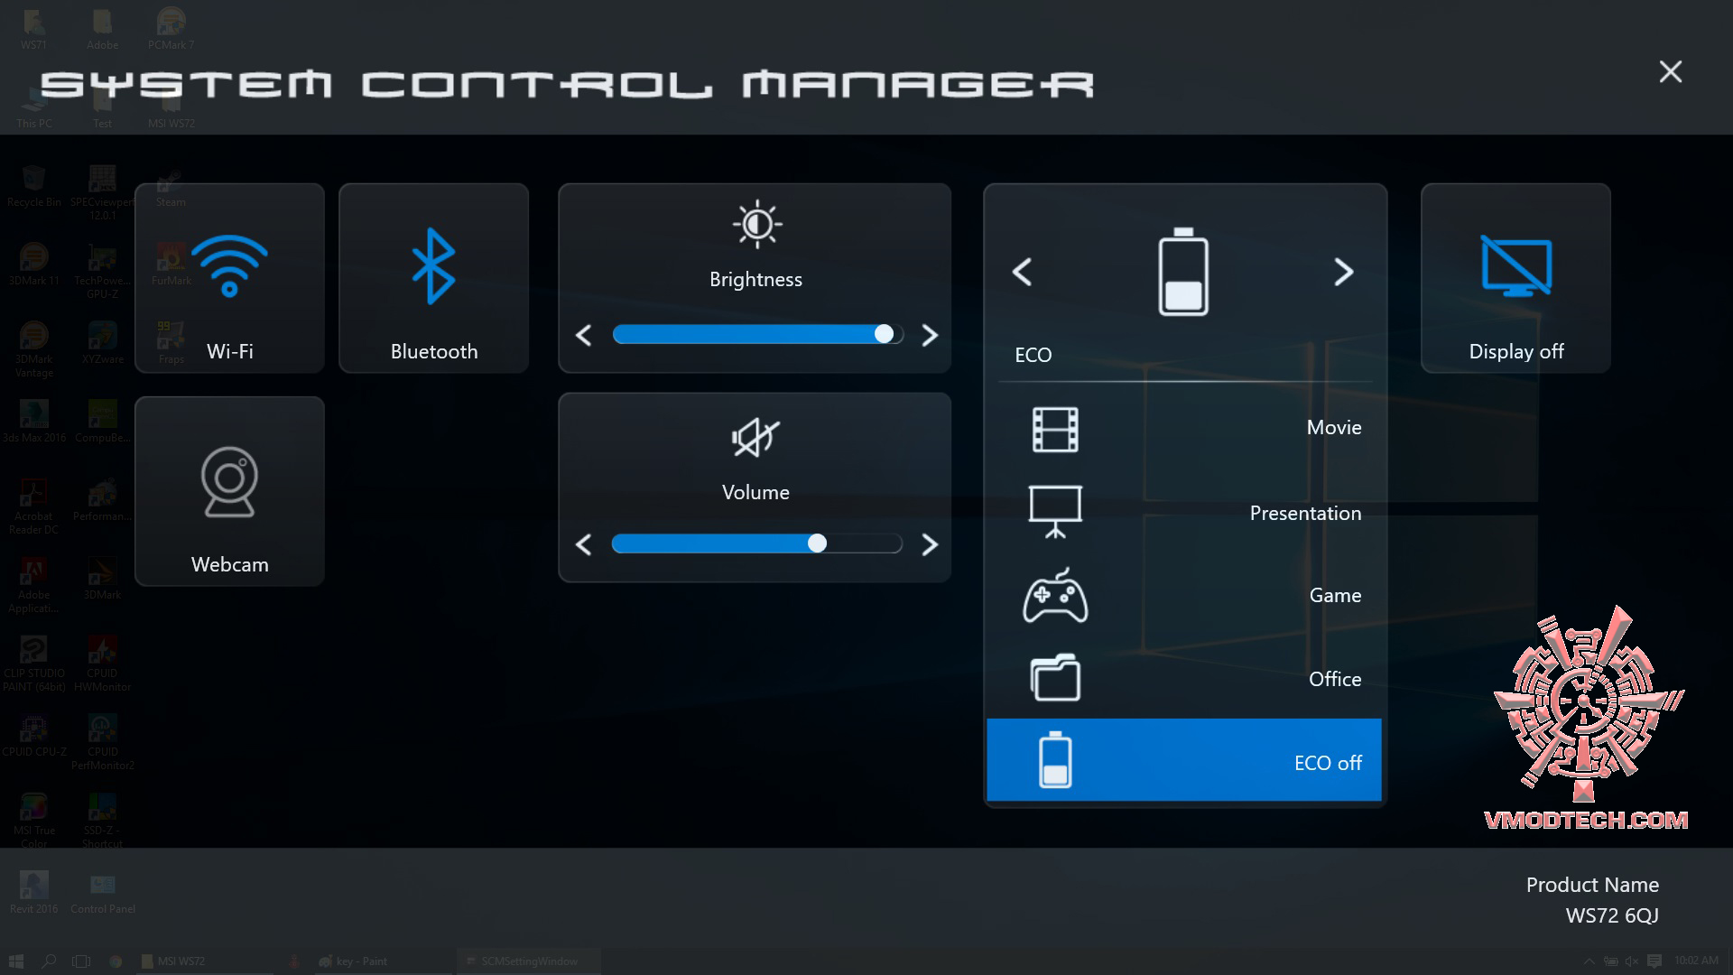Screen dimensions: 1733x975
Task: Click the large ECO battery icon
Action: [1182, 272]
